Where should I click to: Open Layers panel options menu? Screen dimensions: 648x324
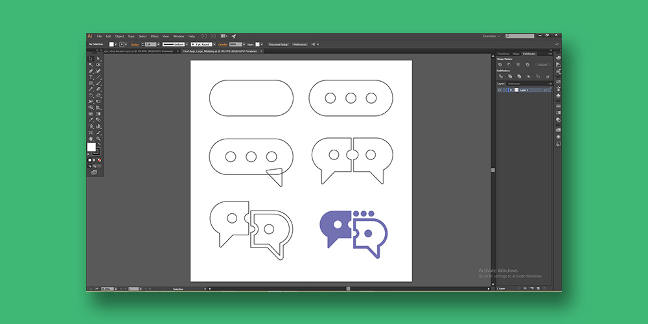(x=550, y=84)
